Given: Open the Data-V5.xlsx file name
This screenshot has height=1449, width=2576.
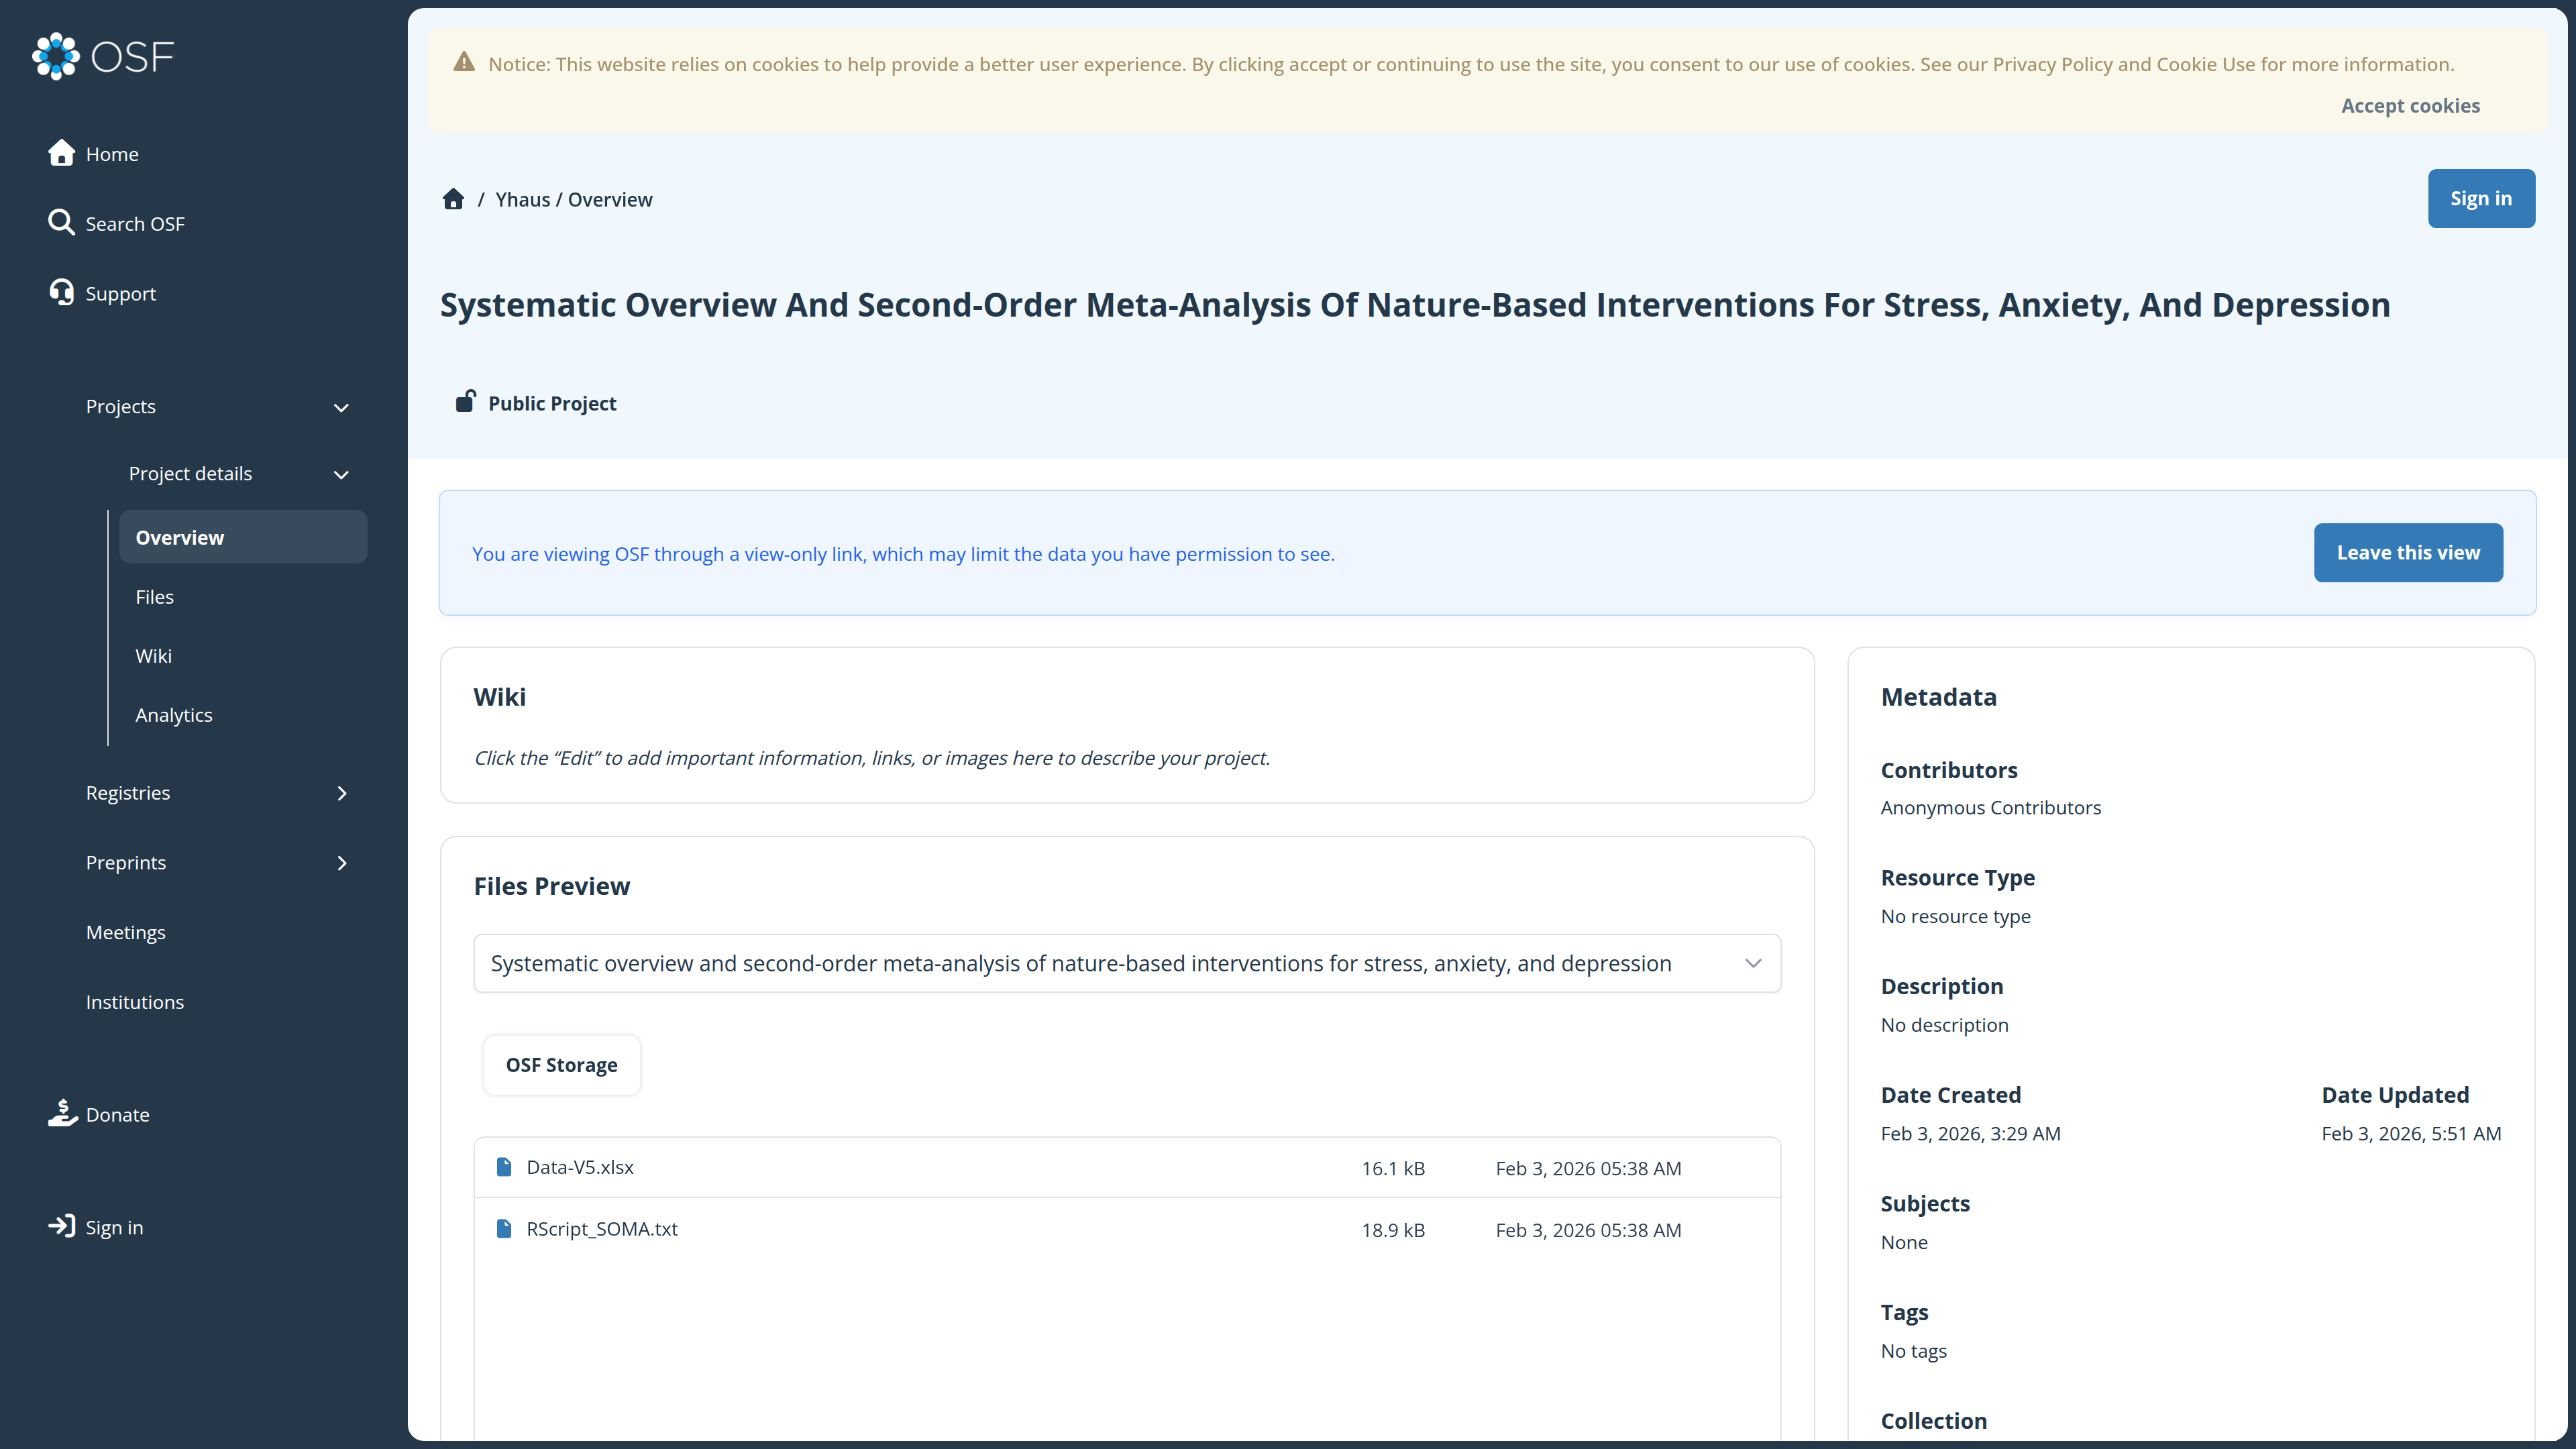Looking at the screenshot, I should tap(580, 1167).
